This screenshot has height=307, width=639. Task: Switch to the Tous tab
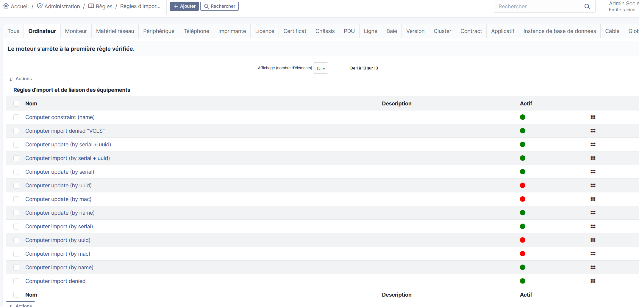point(13,31)
